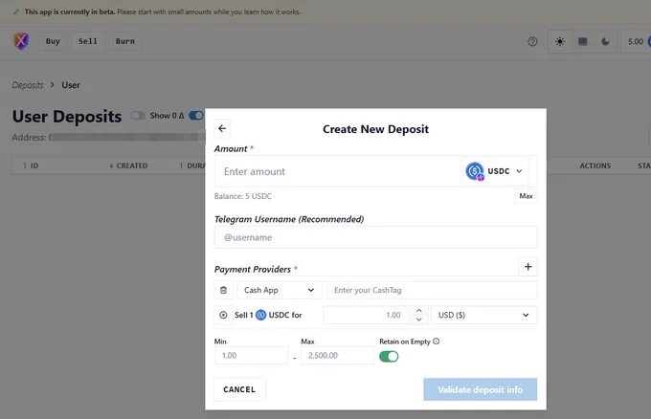Add a payment provider with plus
The image size is (651, 419).
528,266
